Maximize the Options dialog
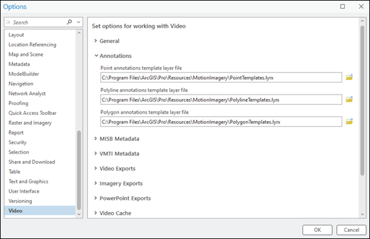The height and width of the screenshot is (239, 370). coord(342,6)
